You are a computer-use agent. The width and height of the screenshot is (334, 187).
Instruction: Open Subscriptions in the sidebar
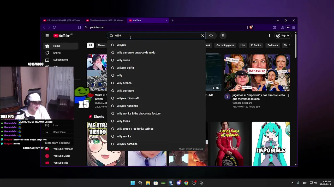pyautogui.click(x=61, y=60)
